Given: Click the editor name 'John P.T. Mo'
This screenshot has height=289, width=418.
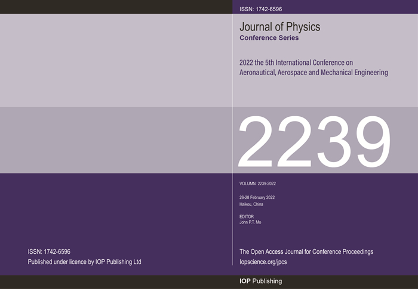Looking at the screenshot, I should tap(250, 222).
